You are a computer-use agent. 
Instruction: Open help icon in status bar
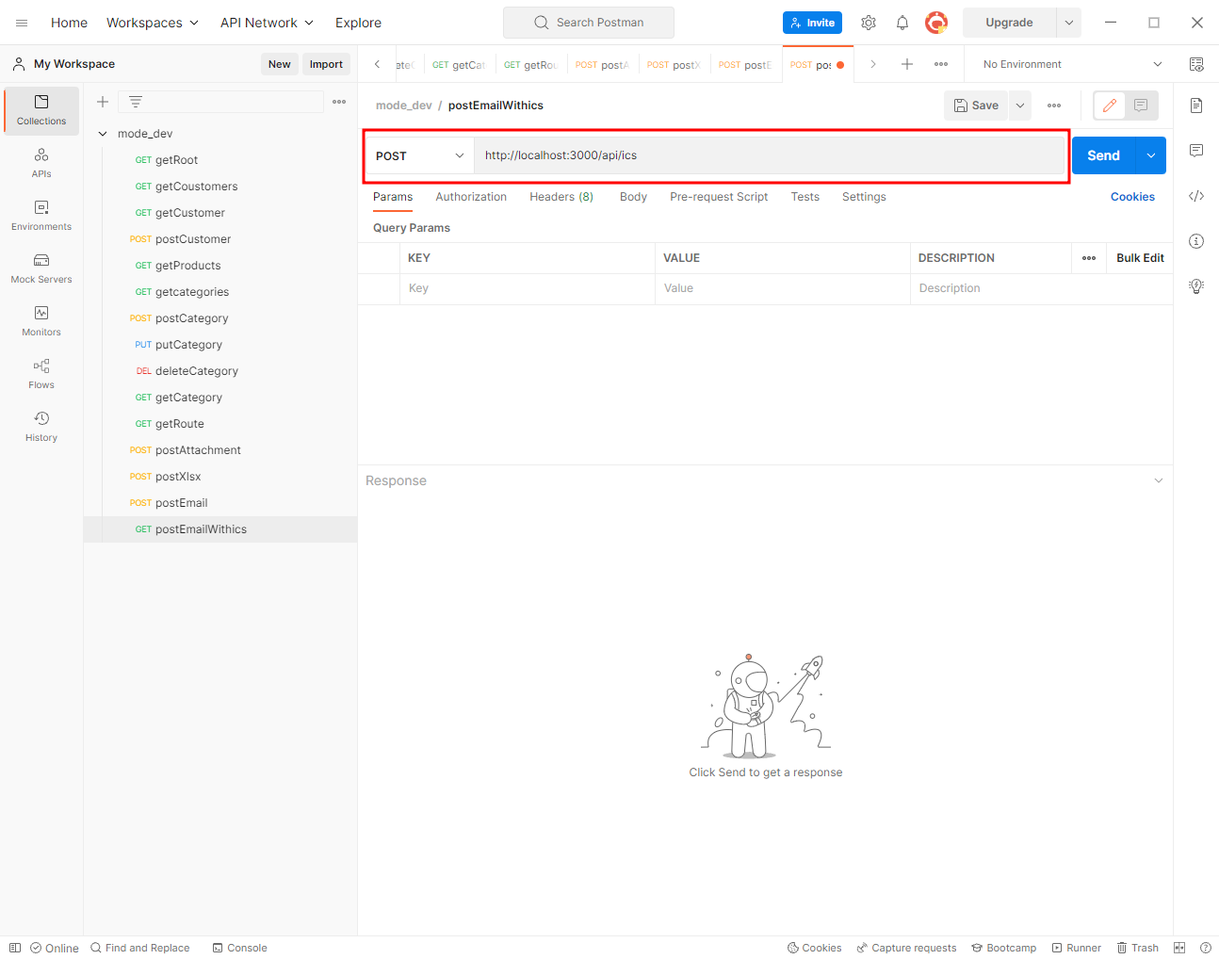1206,948
